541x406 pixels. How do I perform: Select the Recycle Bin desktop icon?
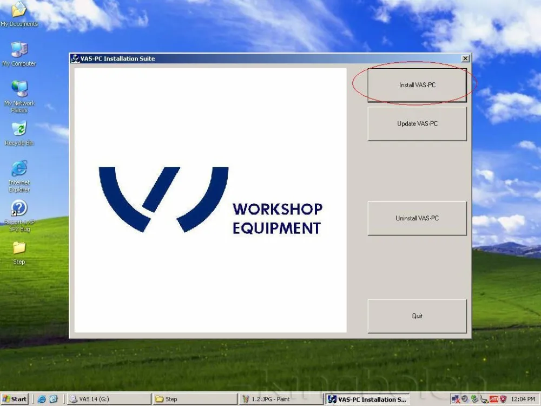click(x=19, y=134)
